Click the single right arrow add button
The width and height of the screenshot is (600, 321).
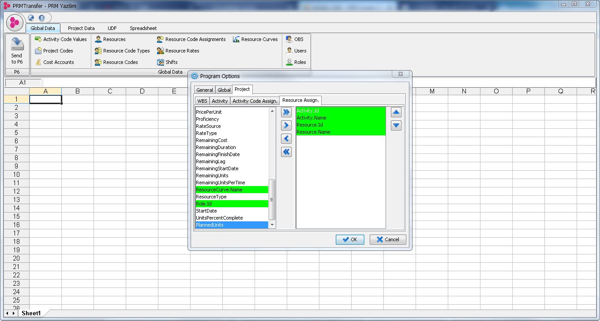(286, 125)
